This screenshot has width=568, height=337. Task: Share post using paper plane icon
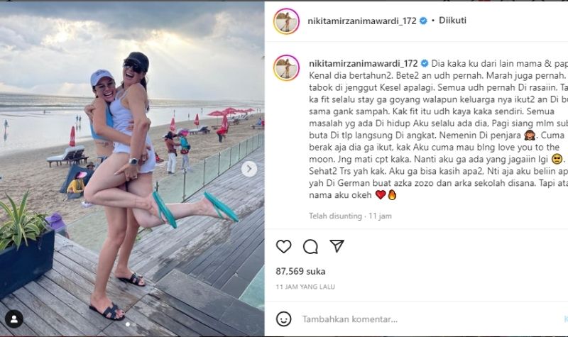337,245
